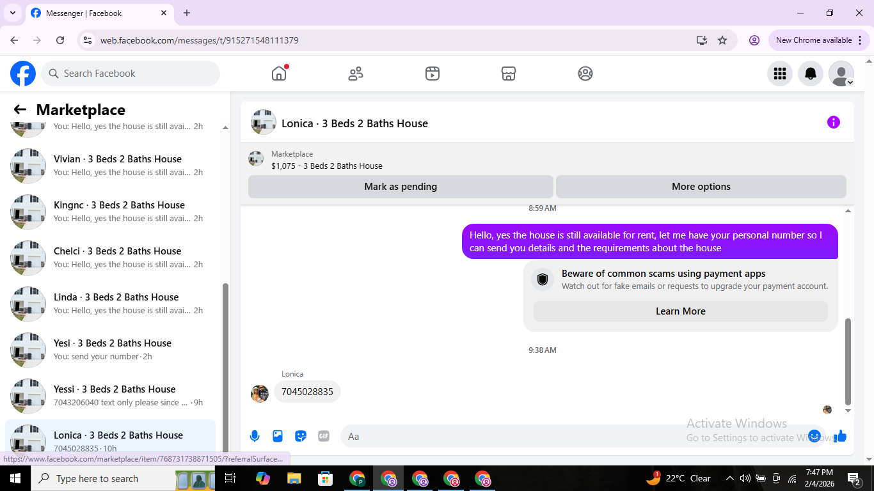The width and height of the screenshot is (874, 491).
Task: Select the Messenger | Facebook tab
Action: 99,13
